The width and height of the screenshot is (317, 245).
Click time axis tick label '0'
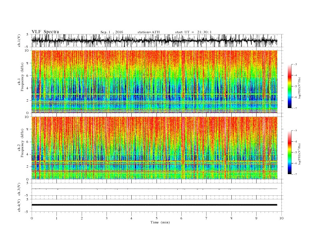(x=32, y=218)
